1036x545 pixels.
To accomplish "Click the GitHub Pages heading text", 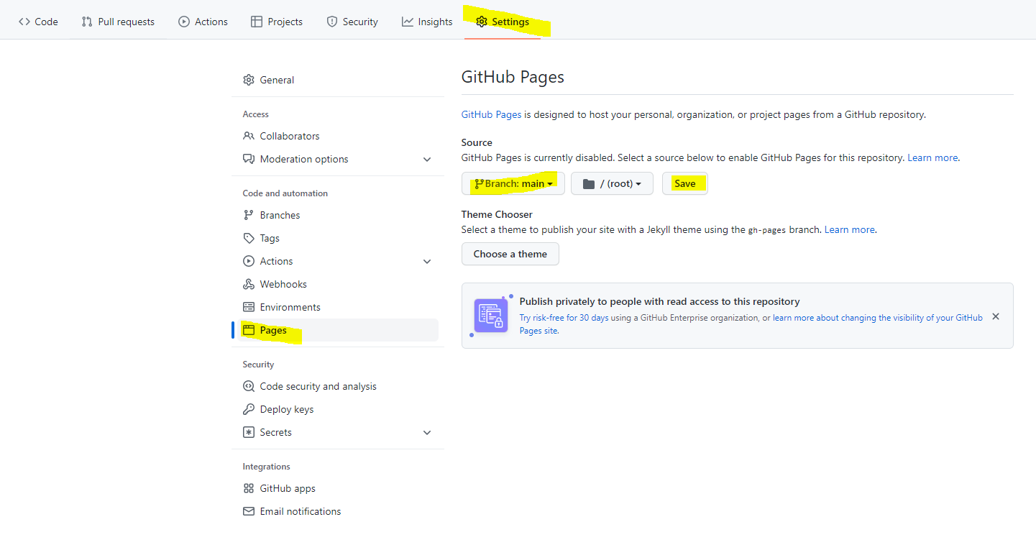I will click(x=513, y=77).
